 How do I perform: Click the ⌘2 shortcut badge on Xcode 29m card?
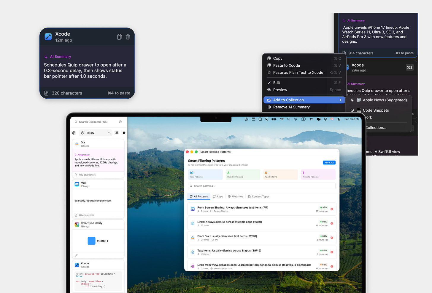pos(409,68)
